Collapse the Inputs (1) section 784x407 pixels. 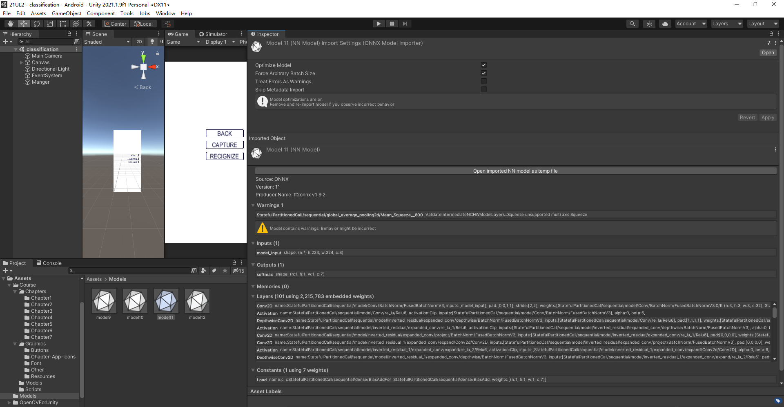(x=253, y=243)
